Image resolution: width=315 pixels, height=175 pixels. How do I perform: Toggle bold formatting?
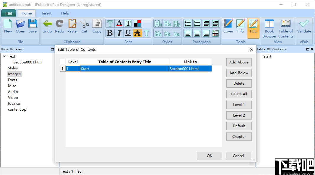pyautogui.click(x=110, y=33)
